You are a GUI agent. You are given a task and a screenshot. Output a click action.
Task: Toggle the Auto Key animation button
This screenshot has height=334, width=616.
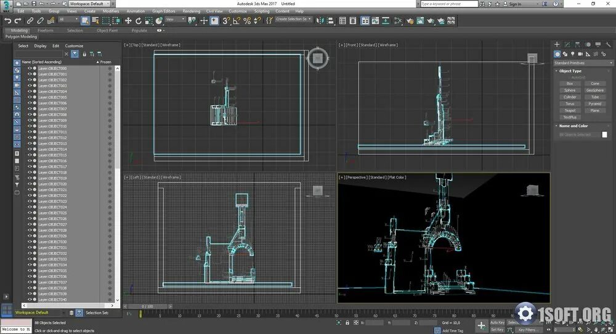click(x=497, y=322)
